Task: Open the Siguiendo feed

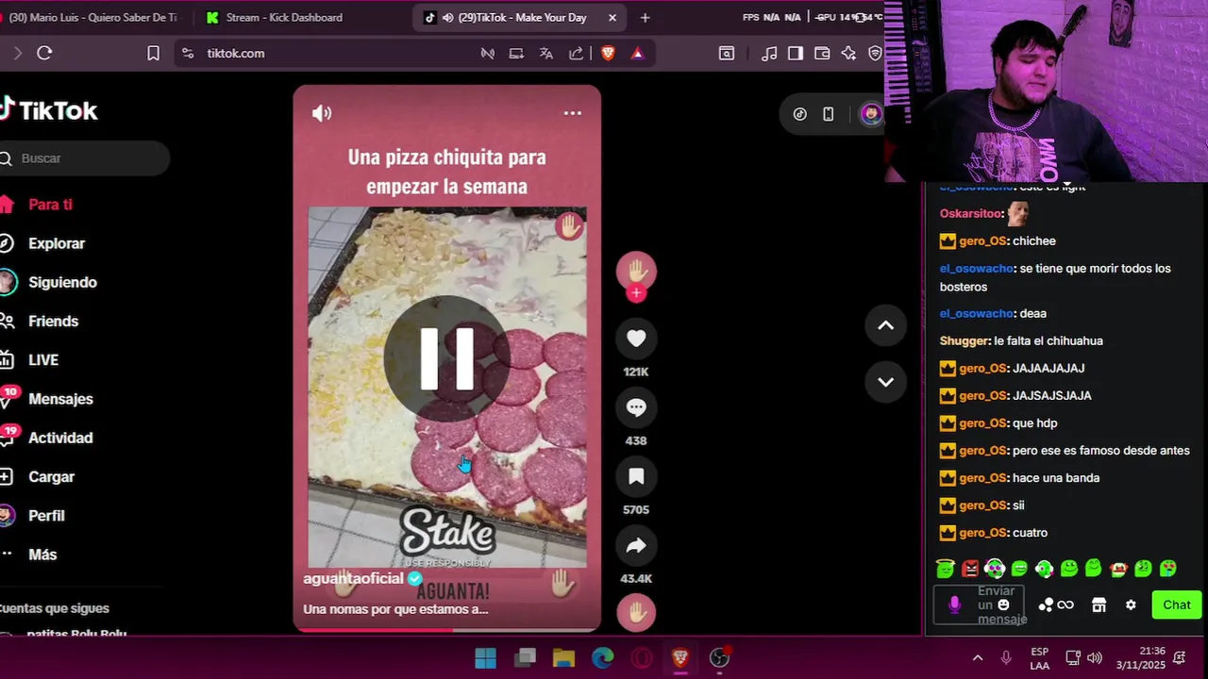Action: click(62, 282)
